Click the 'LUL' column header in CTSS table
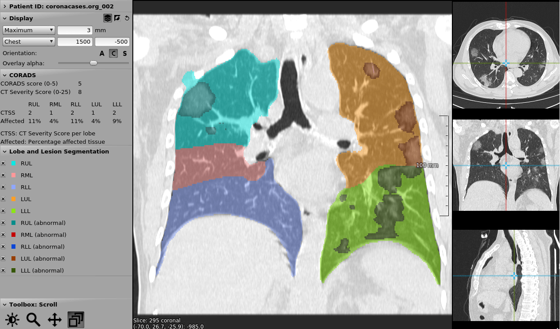This screenshot has height=329, width=560. coord(97,105)
